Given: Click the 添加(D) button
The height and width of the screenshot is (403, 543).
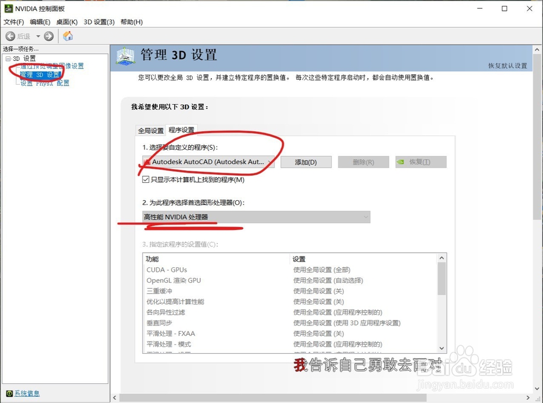Looking at the screenshot, I should tap(306, 162).
